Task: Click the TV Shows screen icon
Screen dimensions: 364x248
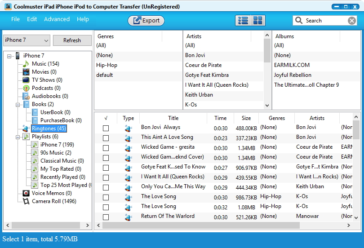Action: click(x=26, y=80)
